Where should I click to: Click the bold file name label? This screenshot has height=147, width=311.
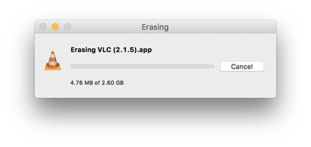(x=111, y=50)
